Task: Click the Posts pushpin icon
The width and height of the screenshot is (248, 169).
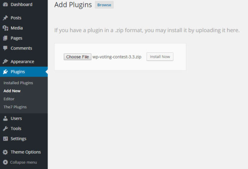Action: [x=5, y=18]
